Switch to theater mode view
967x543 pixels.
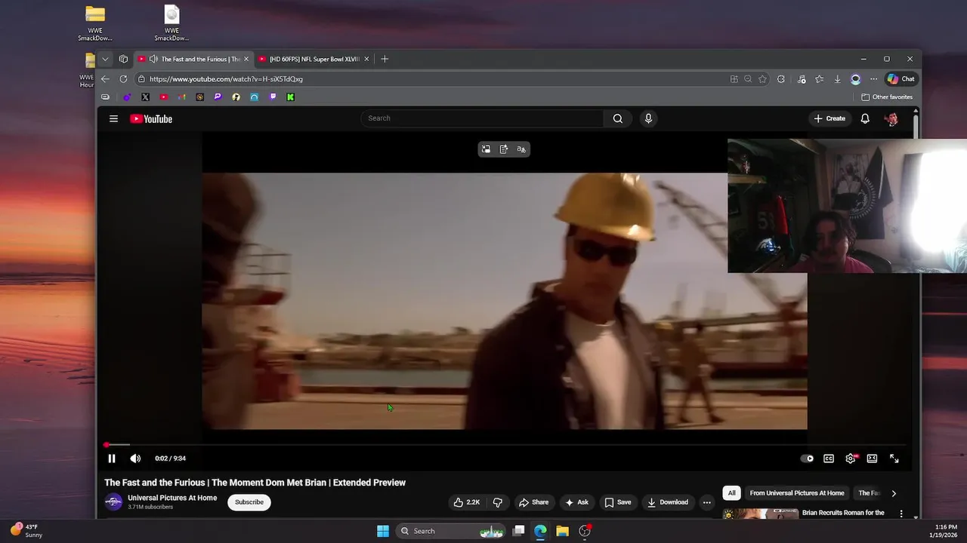[x=872, y=459]
